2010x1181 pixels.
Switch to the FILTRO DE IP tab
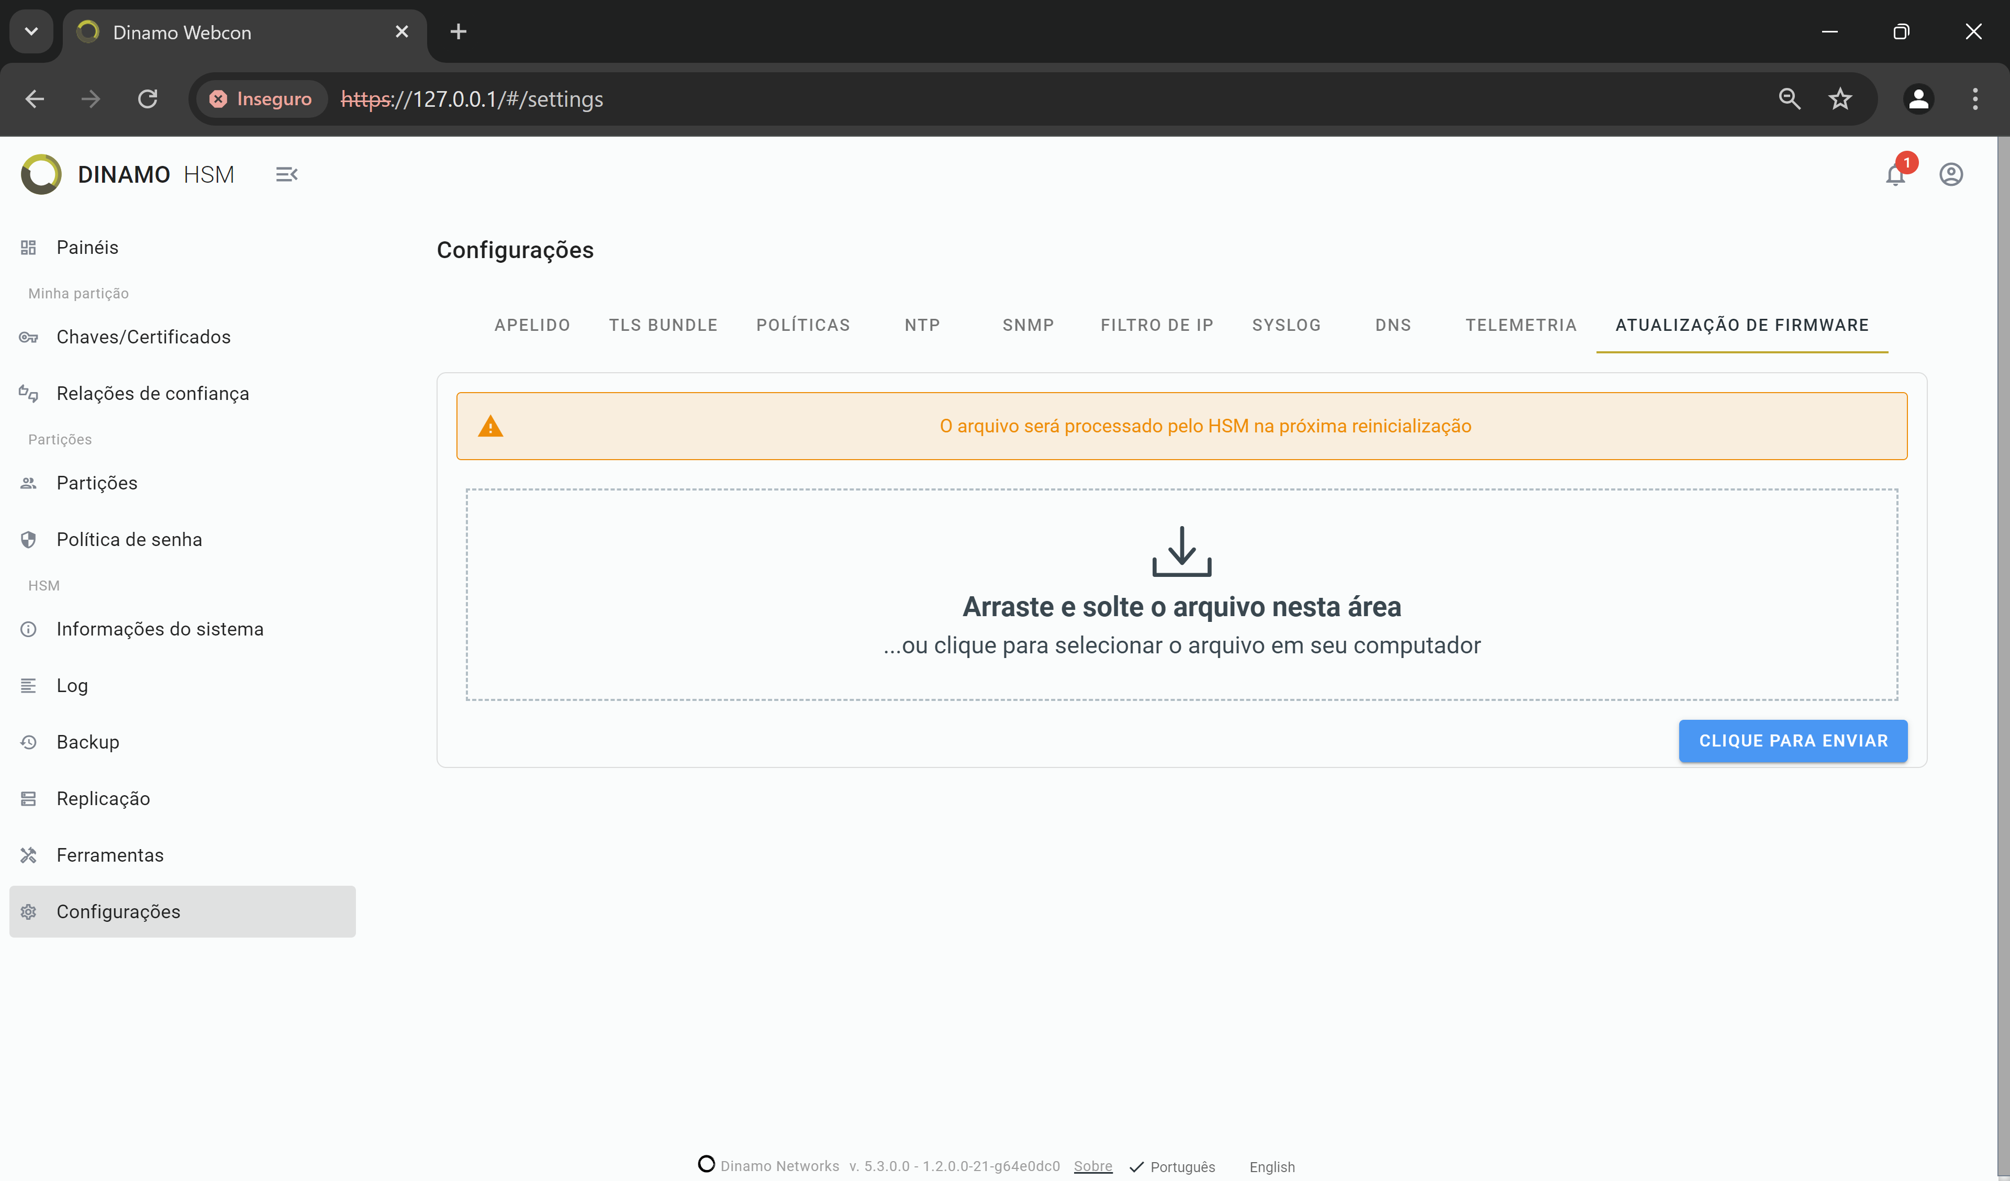(1157, 325)
